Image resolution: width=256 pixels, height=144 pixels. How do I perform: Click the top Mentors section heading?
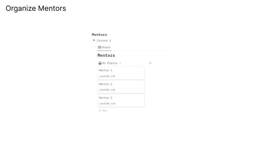click(99, 35)
